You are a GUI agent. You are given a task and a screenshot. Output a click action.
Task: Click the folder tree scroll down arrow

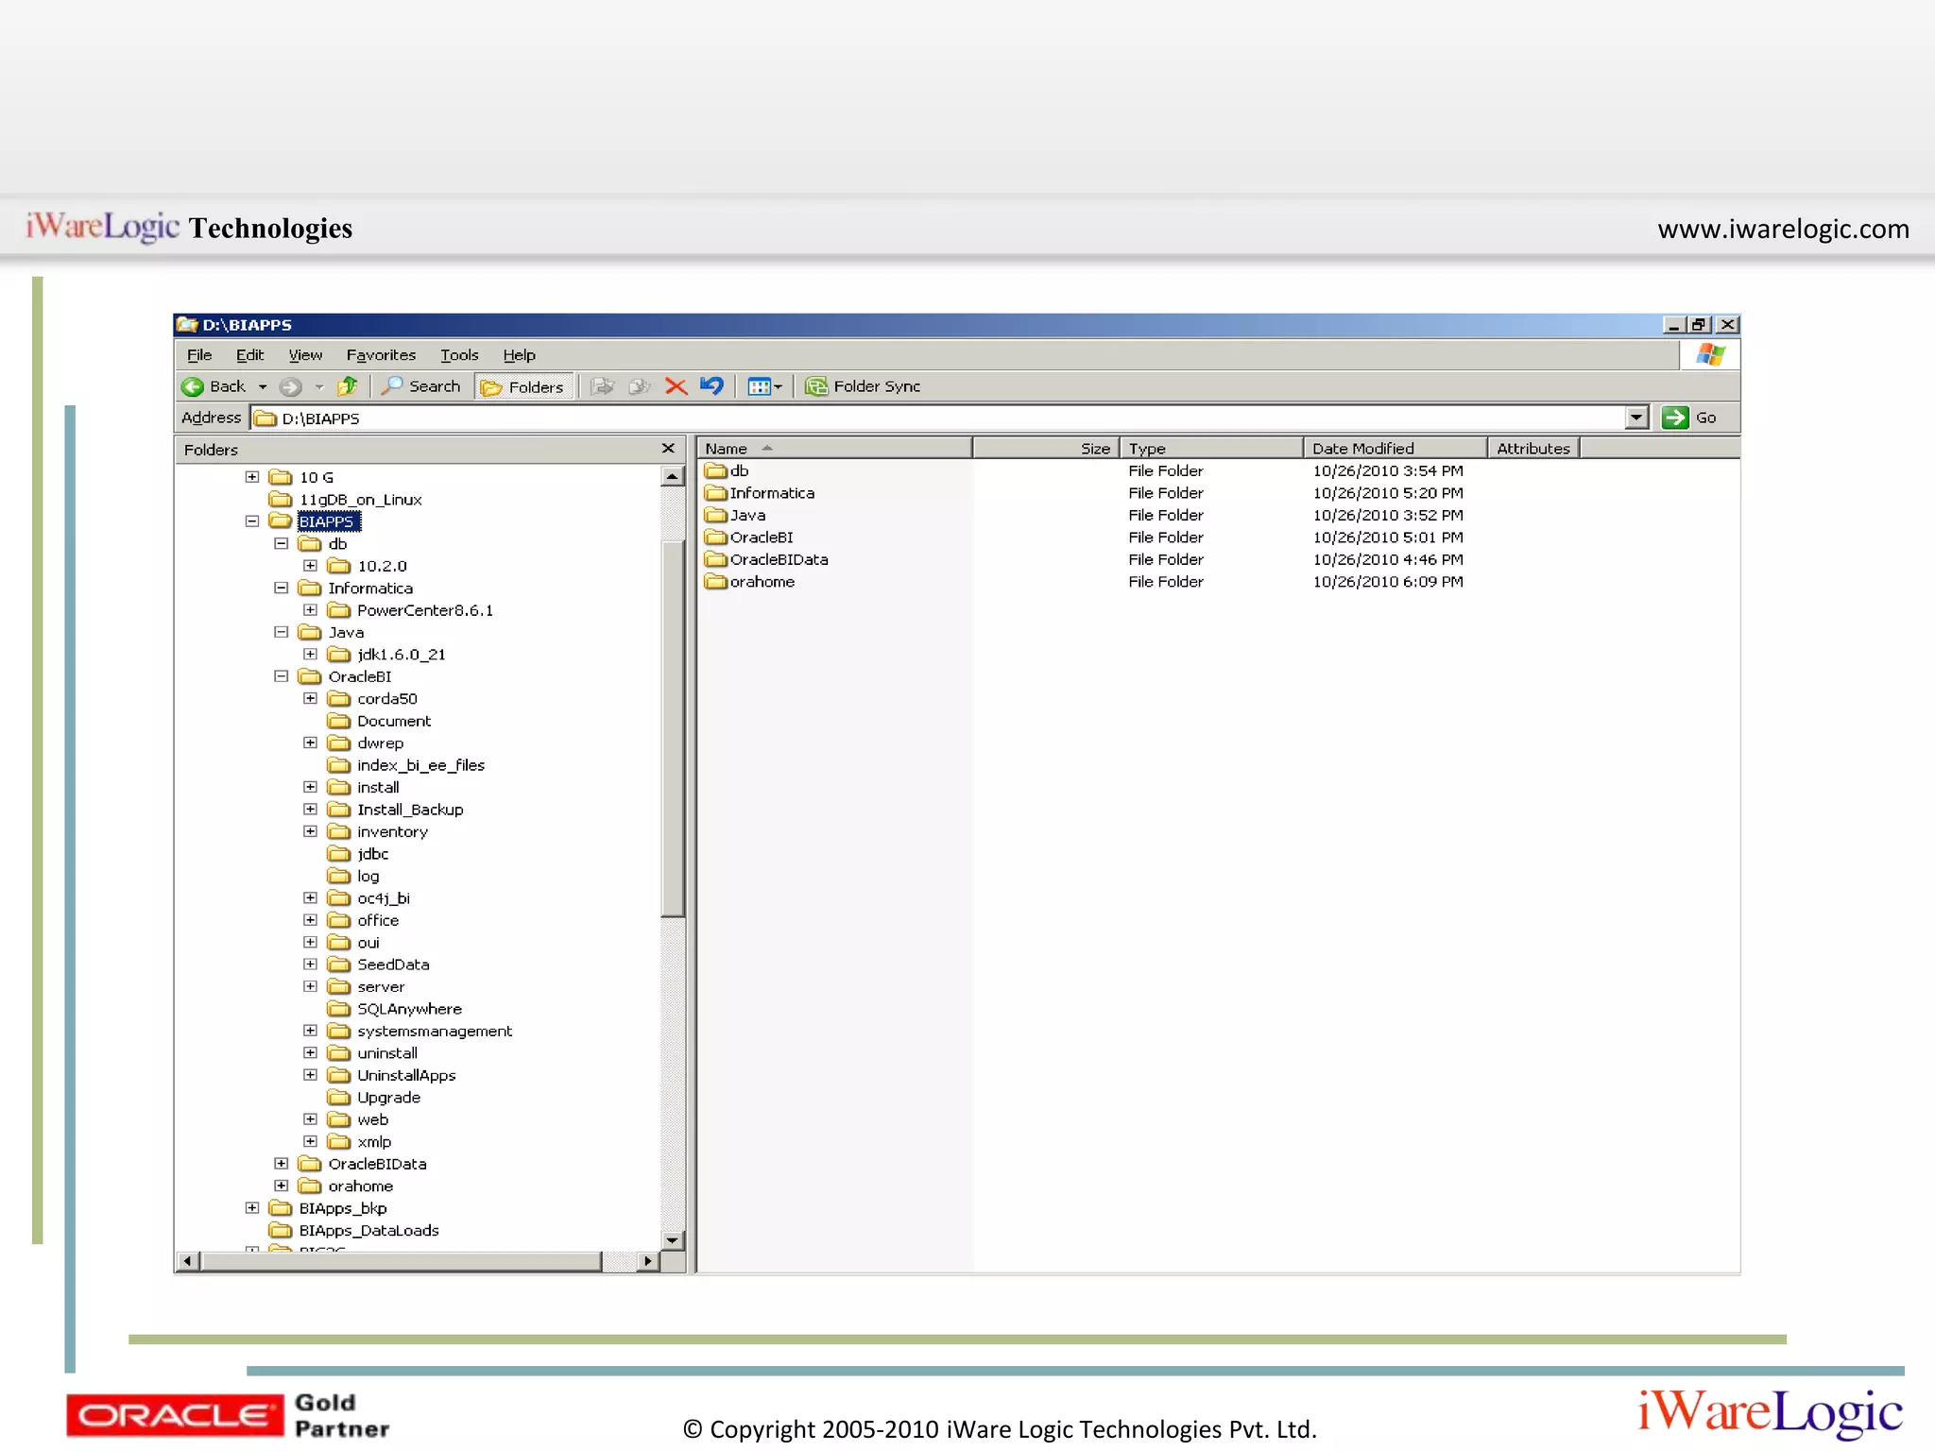click(673, 1240)
